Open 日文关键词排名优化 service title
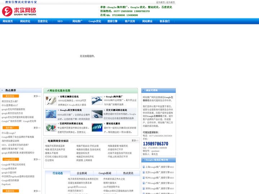259x194 pixels. tap(117, 110)
